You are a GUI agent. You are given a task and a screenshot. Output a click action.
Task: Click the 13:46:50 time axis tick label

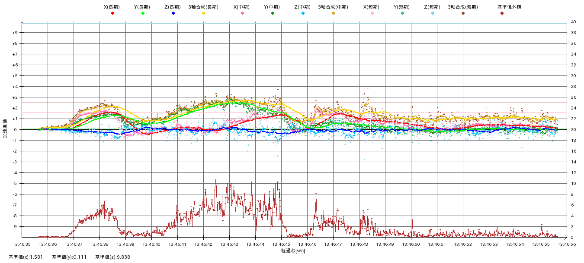point(411,244)
